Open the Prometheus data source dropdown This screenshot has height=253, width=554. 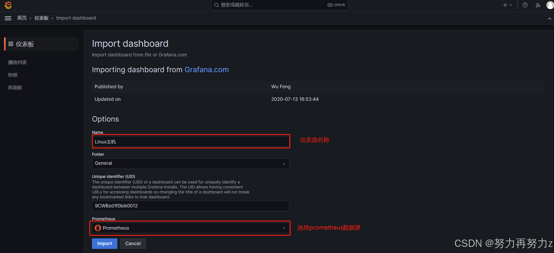(191, 228)
